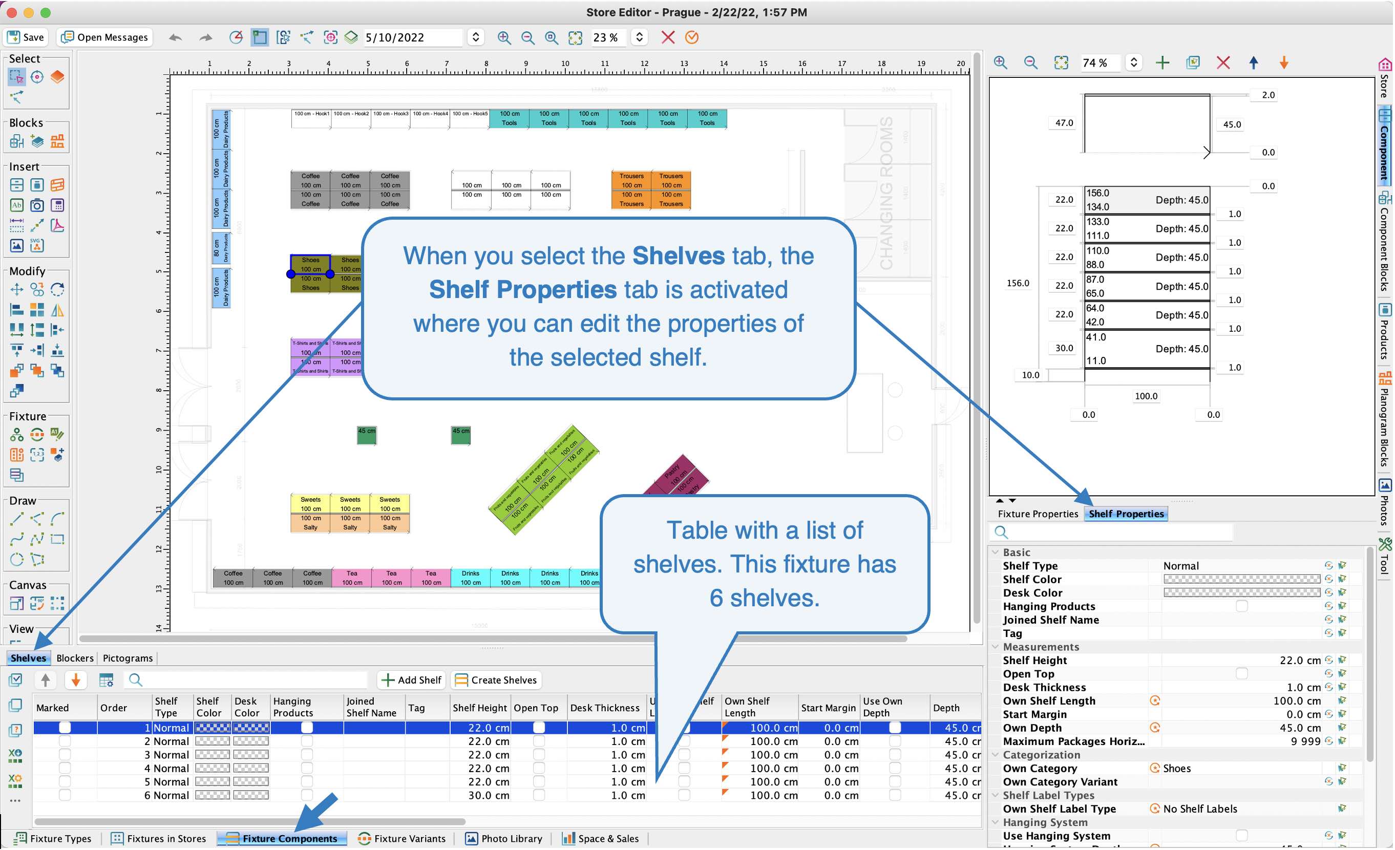
Task: Click the Shelves table horizontal scrollbar
Action: [x=249, y=821]
